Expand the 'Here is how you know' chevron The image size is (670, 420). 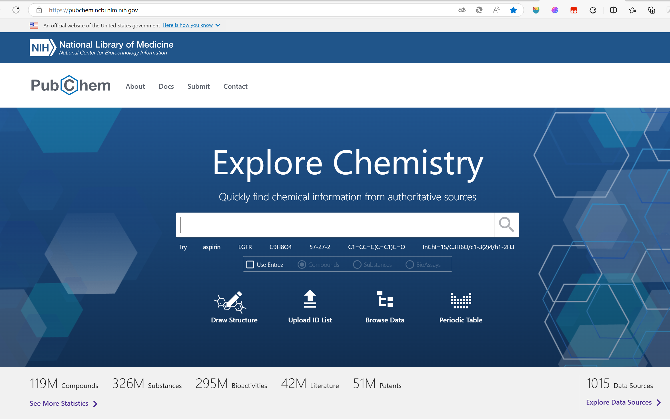pos(218,25)
